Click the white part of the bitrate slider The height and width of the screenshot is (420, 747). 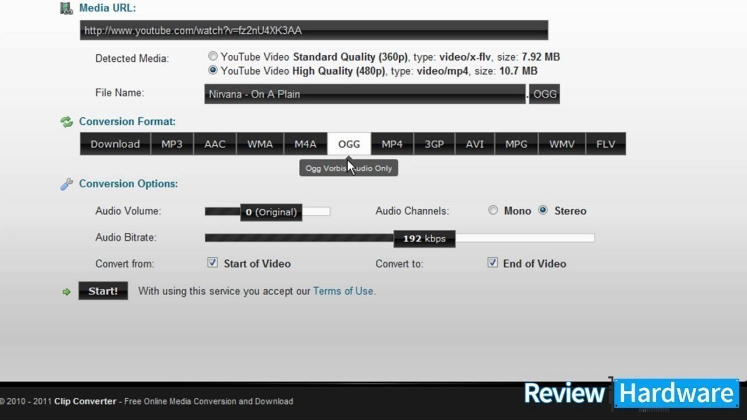pos(525,237)
